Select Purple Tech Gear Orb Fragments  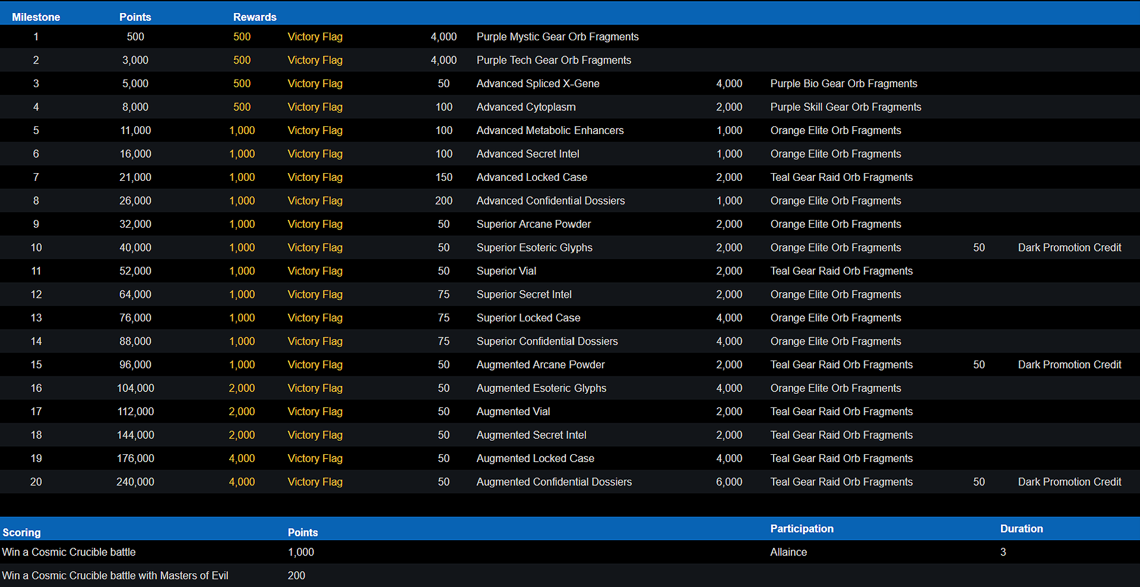click(553, 60)
